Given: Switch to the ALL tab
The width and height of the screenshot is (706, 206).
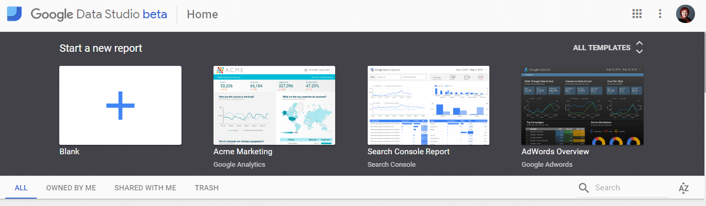Looking at the screenshot, I should coord(21,188).
